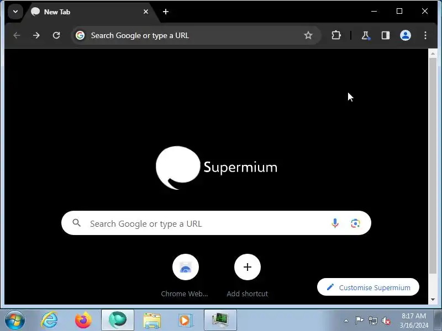Open the Action Center flag icon
The width and height of the screenshot is (442, 331).
coord(359,321)
